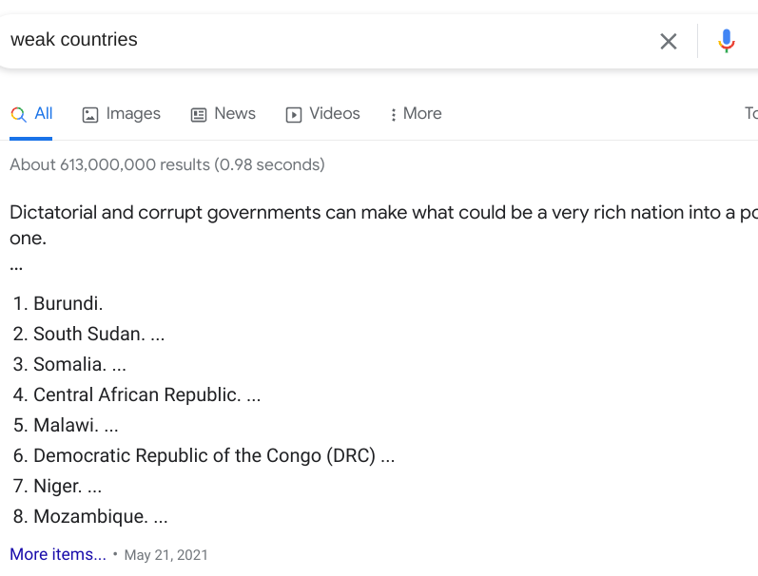Screen dimensions: 758x576
Task: Click inside the 'weak countries' search box
Action: click(x=329, y=40)
